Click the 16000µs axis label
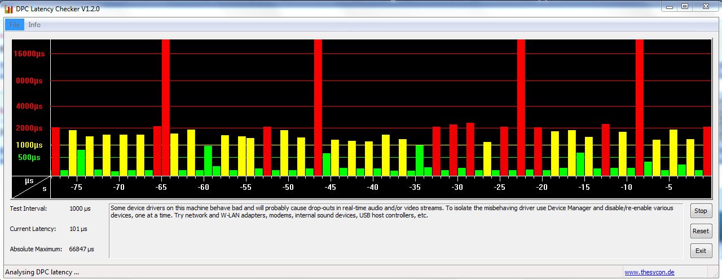Image resolution: width=722 pixels, height=280 pixels. pyautogui.click(x=29, y=54)
